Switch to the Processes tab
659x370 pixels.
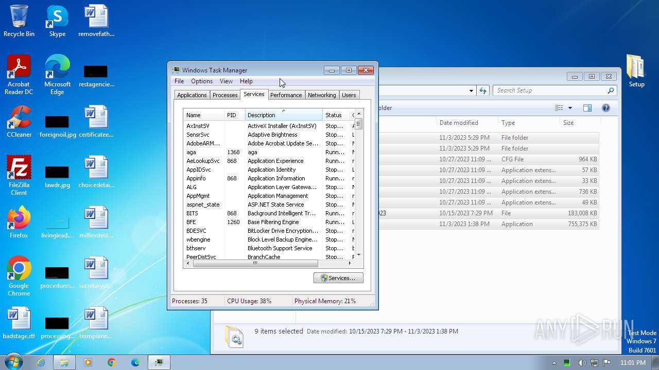tap(225, 95)
